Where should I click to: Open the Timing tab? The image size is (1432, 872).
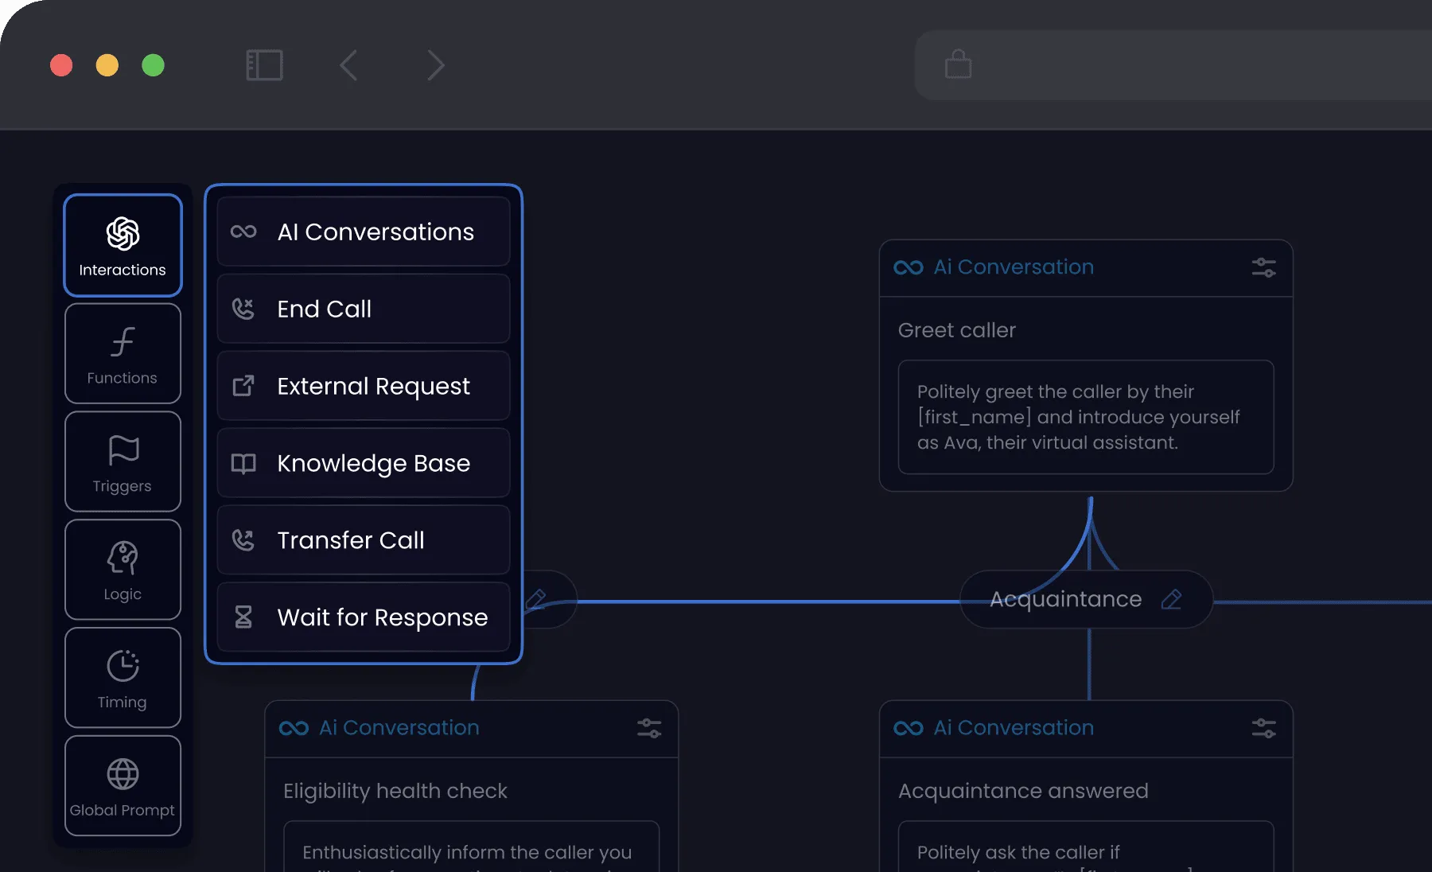123,678
